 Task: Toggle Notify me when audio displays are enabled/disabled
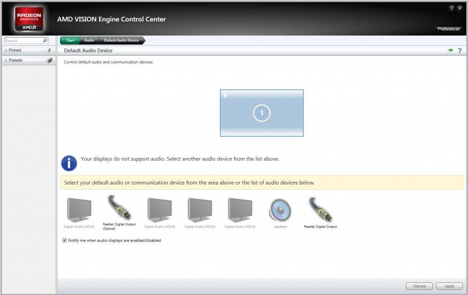64,240
